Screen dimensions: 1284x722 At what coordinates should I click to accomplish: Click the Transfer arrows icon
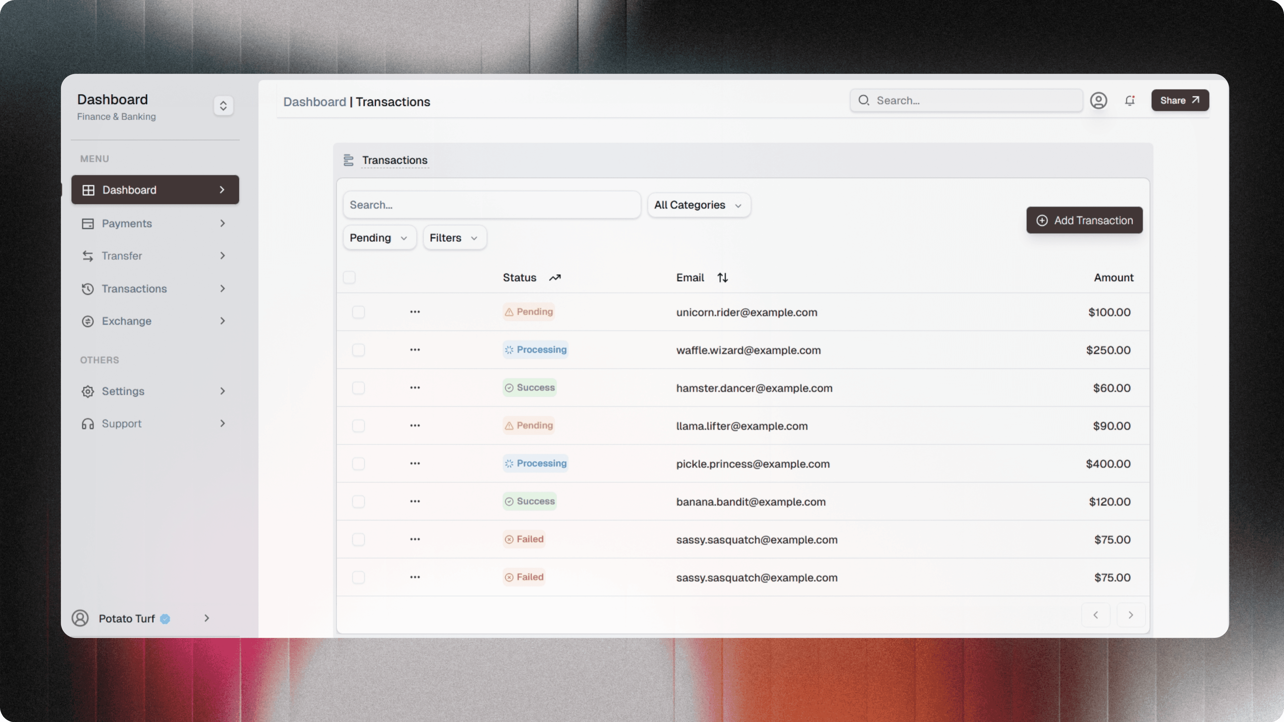pyautogui.click(x=88, y=256)
